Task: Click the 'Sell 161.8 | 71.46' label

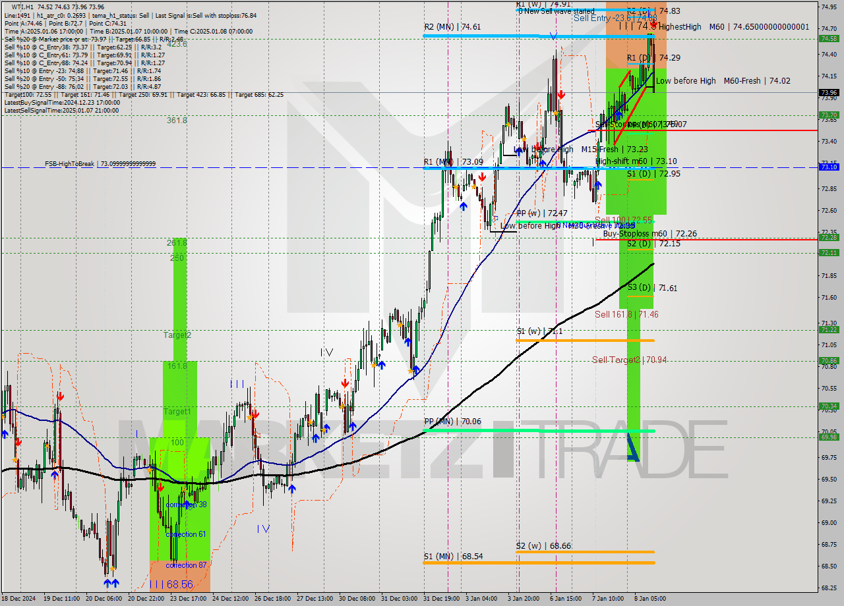Action: [x=626, y=314]
